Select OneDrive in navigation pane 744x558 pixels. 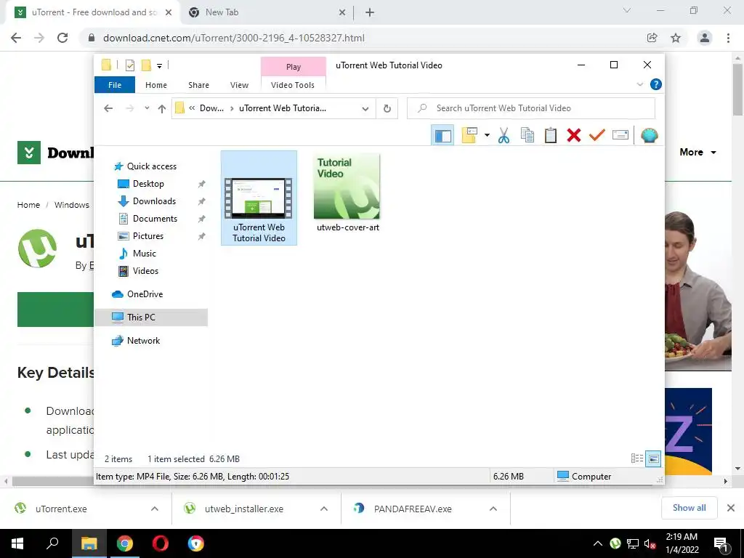pos(145,294)
